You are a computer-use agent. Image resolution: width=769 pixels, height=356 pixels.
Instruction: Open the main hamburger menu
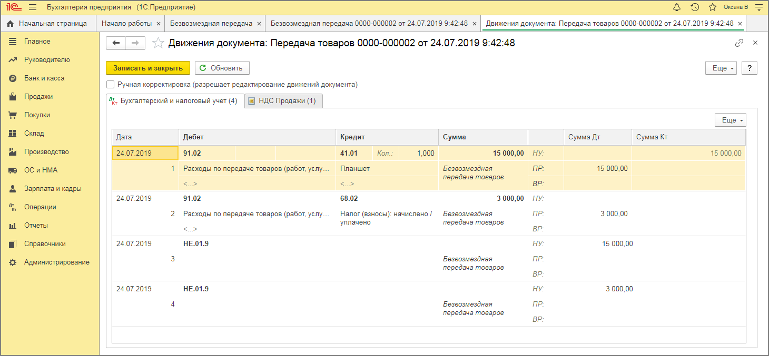tap(33, 7)
